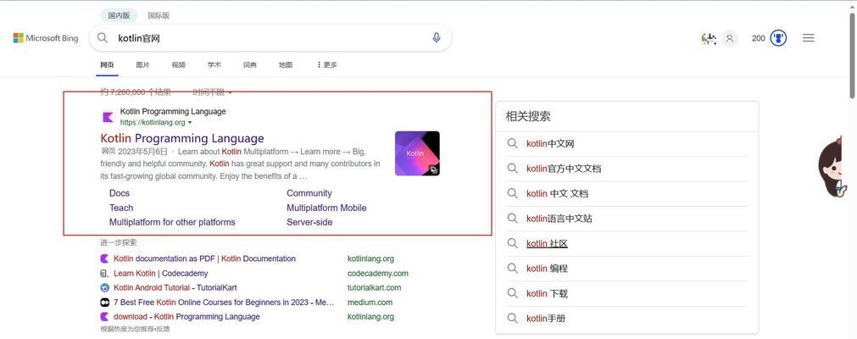The image size is (857, 339).
Task: Open Learn Kotlin | Codecademy link
Action: [161, 274]
